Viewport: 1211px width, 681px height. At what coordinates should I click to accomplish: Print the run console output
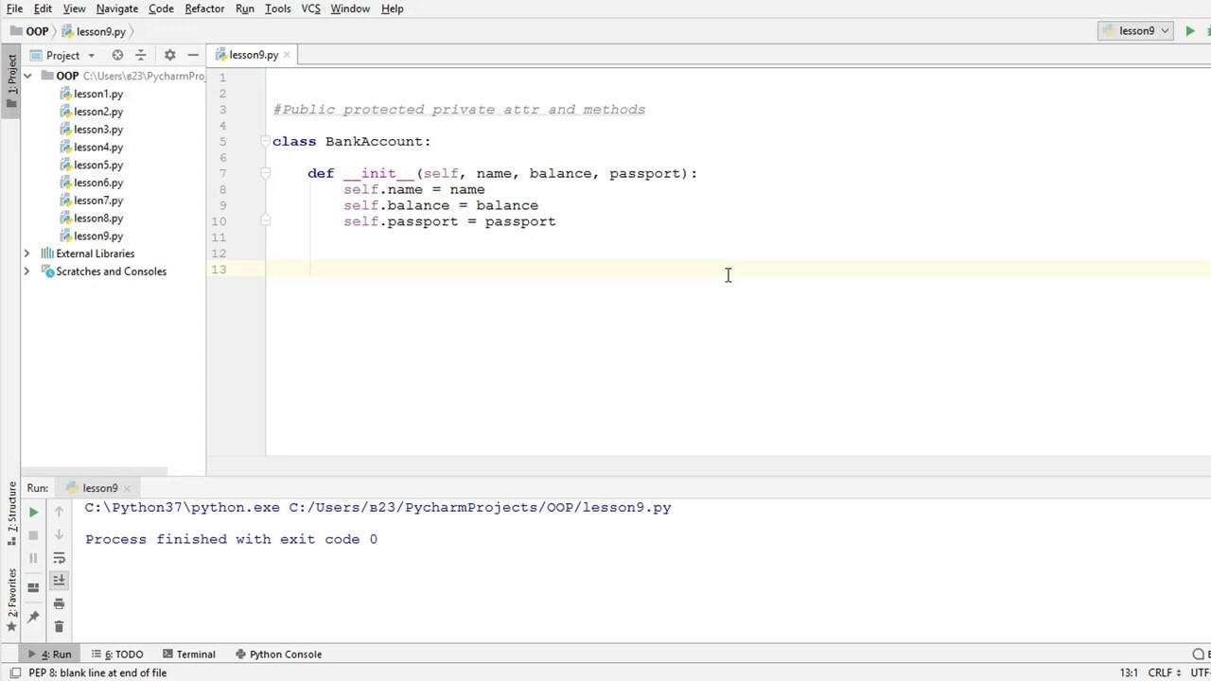pos(59,603)
